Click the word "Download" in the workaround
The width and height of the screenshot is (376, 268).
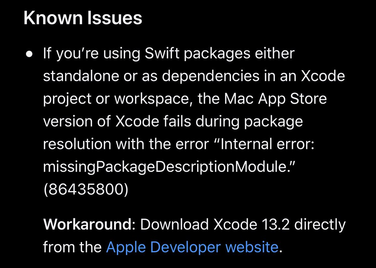[x=174, y=224]
